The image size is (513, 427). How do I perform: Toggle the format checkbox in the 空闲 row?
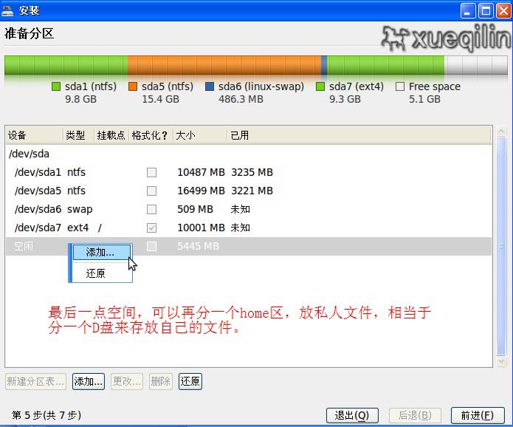151,246
